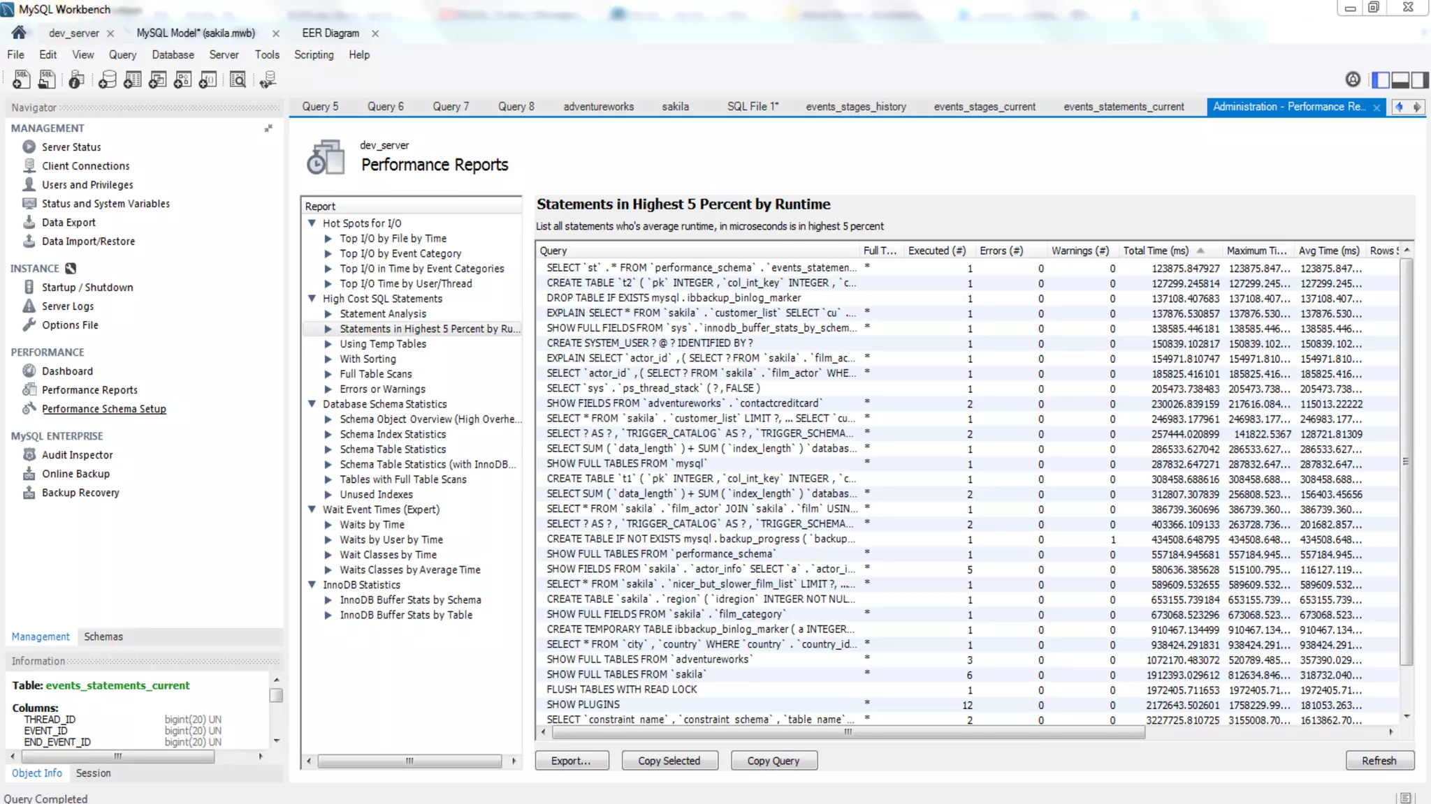Open Performance Reports in Navigator
Screen dimensions: 1431x804
(x=89, y=390)
